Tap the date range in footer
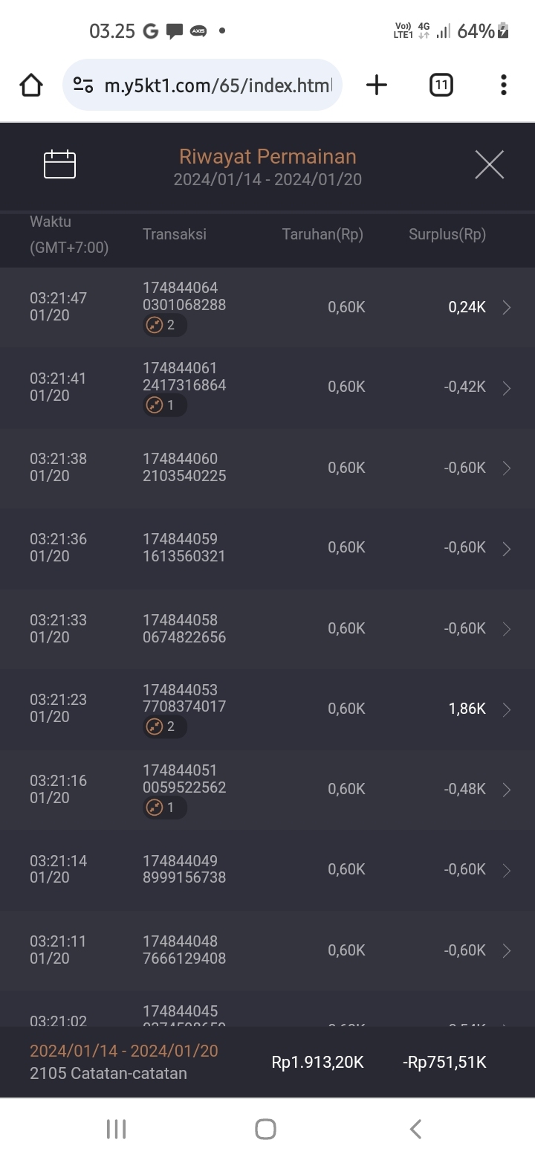The image size is (535, 1160). pyautogui.click(x=124, y=1051)
